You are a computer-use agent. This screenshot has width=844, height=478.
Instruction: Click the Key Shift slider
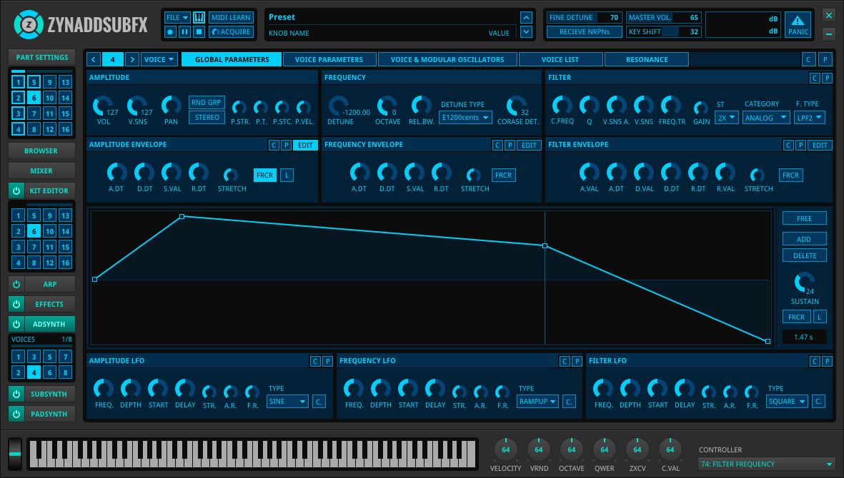(x=664, y=31)
